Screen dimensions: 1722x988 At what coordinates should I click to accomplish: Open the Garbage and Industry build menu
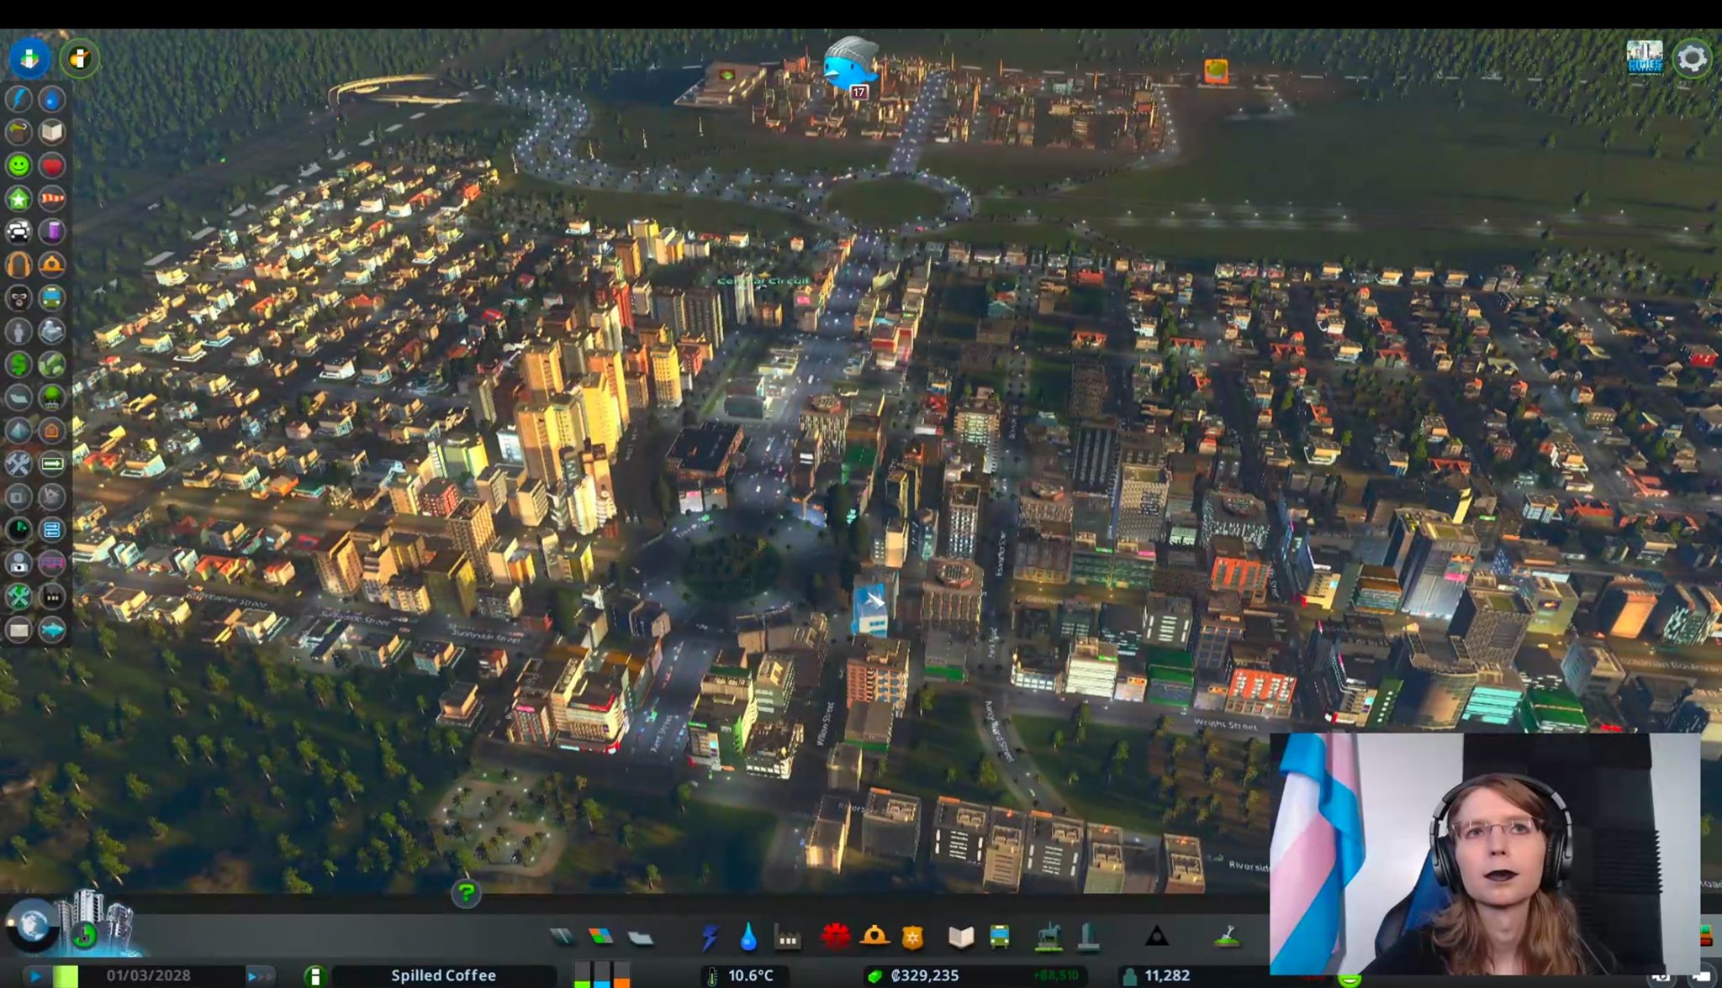tap(788, 937)
